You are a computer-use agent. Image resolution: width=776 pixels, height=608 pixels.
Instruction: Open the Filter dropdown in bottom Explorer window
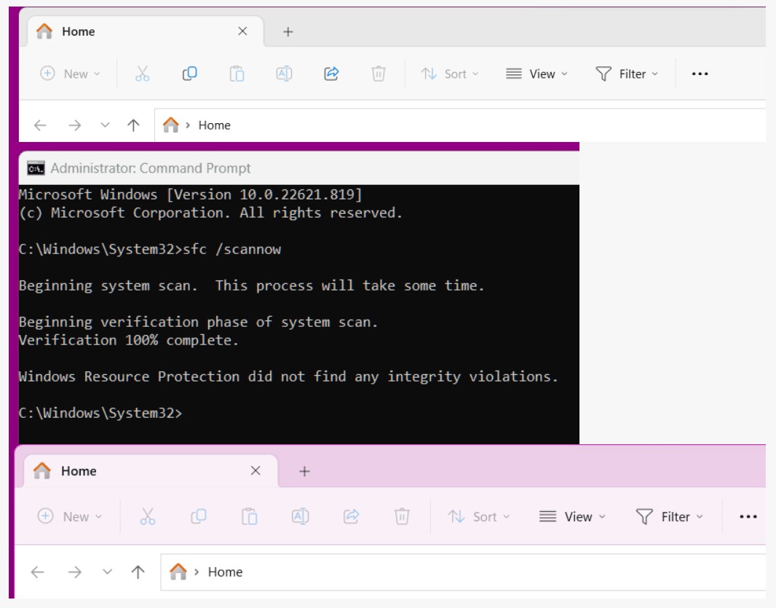[x=670, y=516]
